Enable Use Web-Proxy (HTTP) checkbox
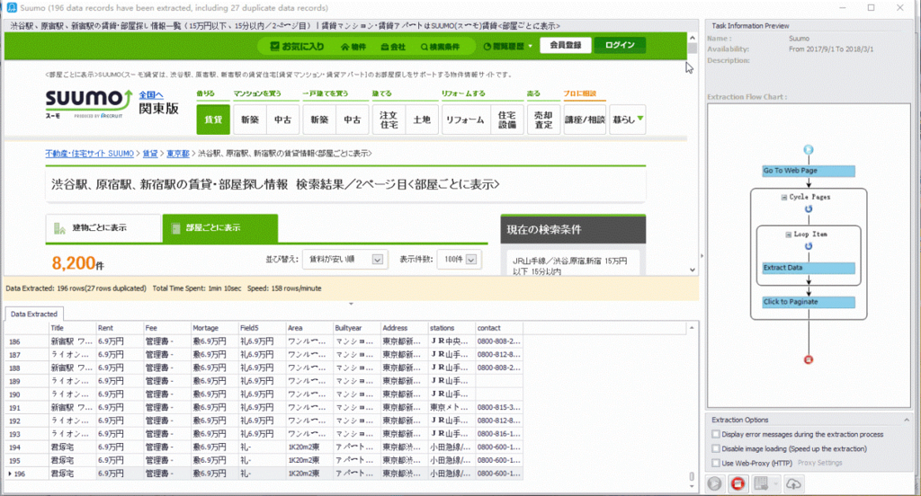Image resolution: width=921 pixels, height=496 pixels. pyautogui.click(x=715, y=463)
